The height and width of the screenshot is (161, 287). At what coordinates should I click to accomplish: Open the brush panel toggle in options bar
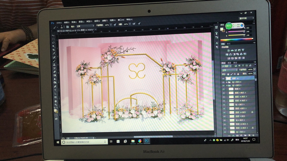click(68, 27)
